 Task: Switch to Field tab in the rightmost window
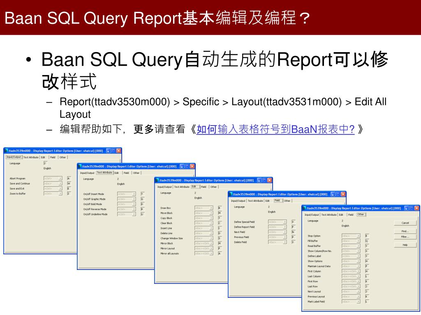click(x=351, y=215)
